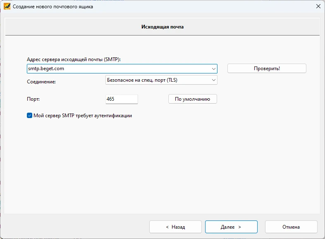Click the port number field 465
This screenshot has width=325, height=239.
point(122,99)
